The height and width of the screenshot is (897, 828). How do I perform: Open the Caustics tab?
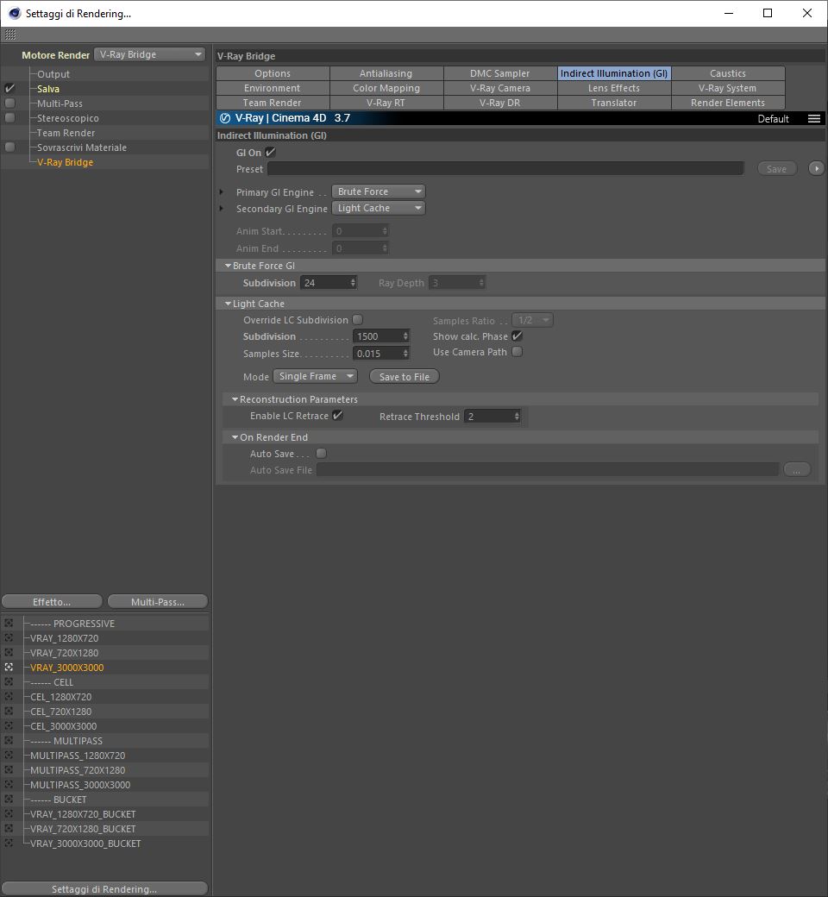pyautogui.click(x=727, y=73)
